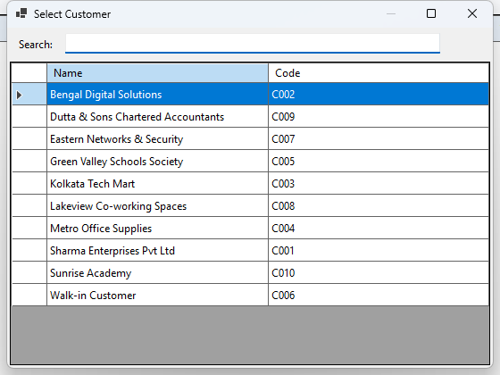Click row header of Kolkata Tech Mart
Screen dimensions: 500x375
coord(29,184)
